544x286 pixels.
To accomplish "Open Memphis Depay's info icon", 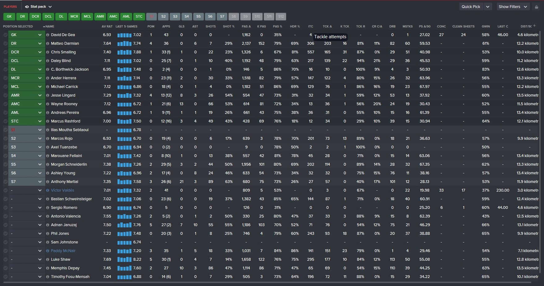I will [x=48, y=268].
